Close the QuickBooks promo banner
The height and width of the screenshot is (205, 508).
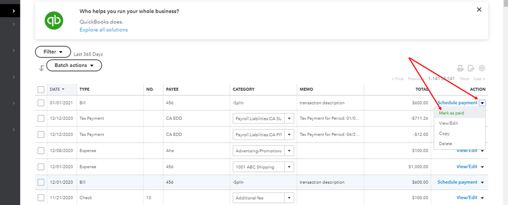[x=479, y=9]
